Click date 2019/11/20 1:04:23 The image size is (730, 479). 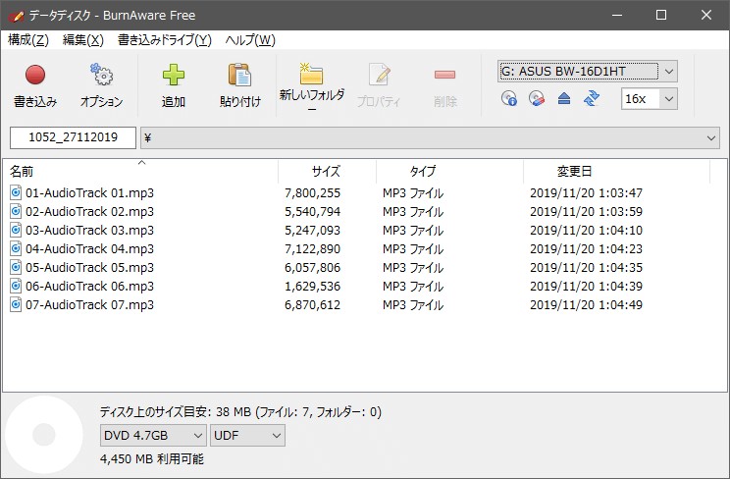pos(586,248)
